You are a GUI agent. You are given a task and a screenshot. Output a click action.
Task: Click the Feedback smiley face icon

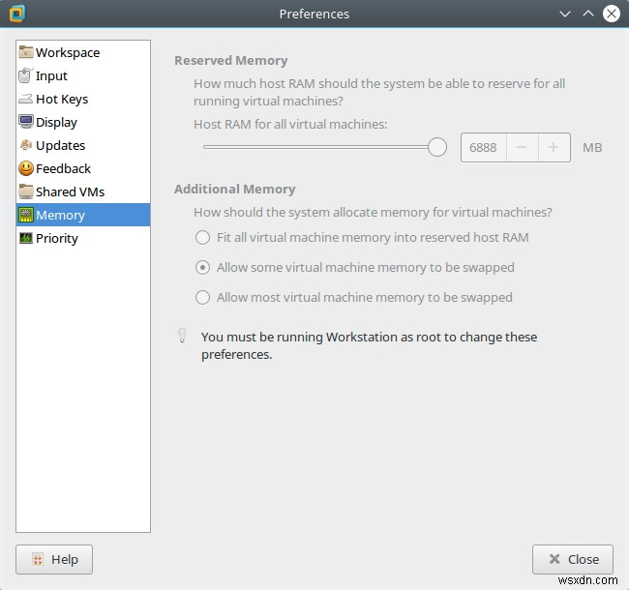26,168
